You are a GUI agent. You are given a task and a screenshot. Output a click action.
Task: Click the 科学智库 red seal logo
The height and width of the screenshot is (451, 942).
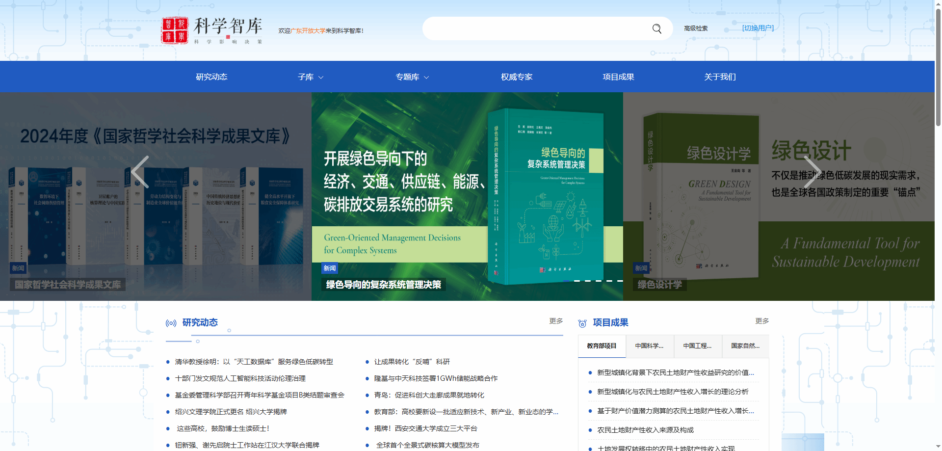(175, 30)
